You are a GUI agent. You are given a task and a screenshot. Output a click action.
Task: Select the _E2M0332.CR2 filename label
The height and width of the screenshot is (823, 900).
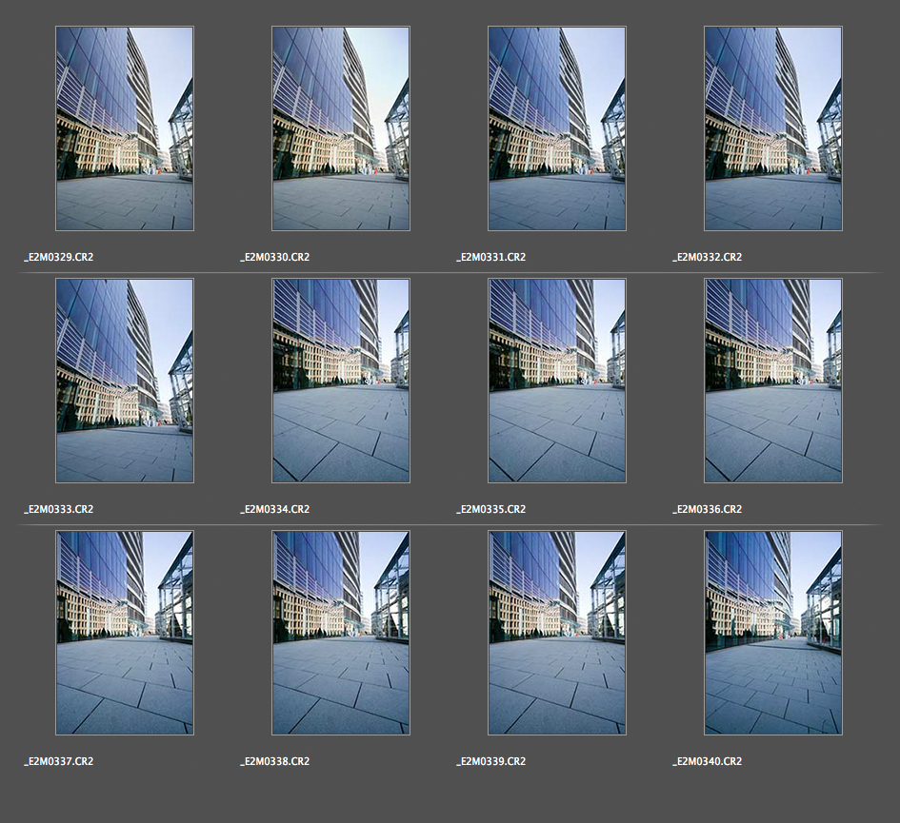click(x=708, y=257)
